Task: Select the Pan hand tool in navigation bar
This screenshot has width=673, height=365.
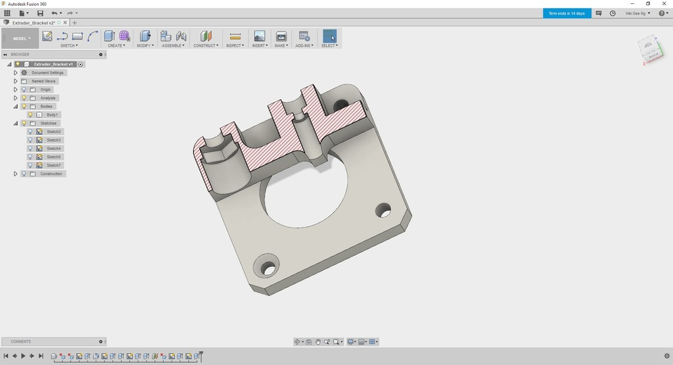Action: (318, 342)
